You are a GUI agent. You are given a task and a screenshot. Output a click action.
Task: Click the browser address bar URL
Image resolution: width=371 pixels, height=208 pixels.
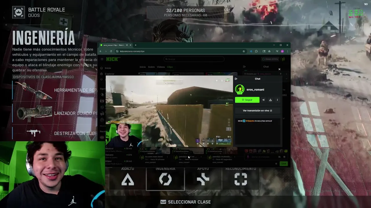132,51
